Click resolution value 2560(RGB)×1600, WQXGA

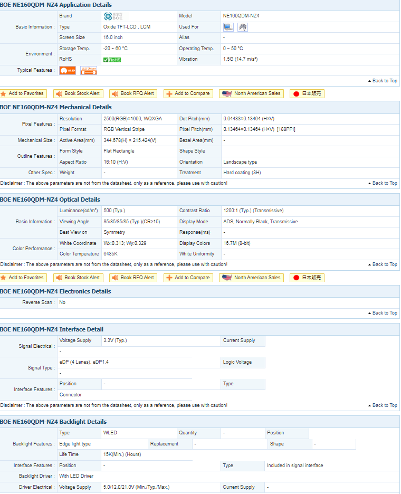pos(132,119)
